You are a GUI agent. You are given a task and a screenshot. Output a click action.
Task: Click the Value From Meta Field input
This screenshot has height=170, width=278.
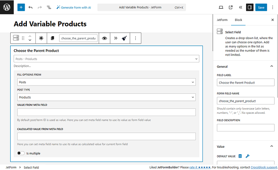pos(107,112)
